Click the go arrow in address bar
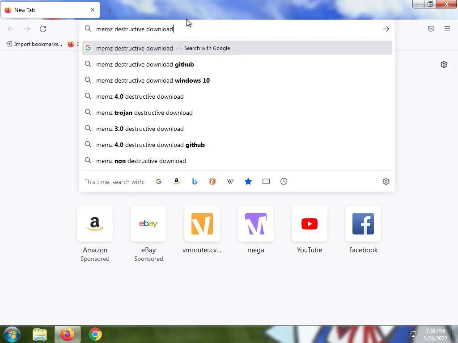The width and height of the screenshot is (458, 343). point(386,29)
